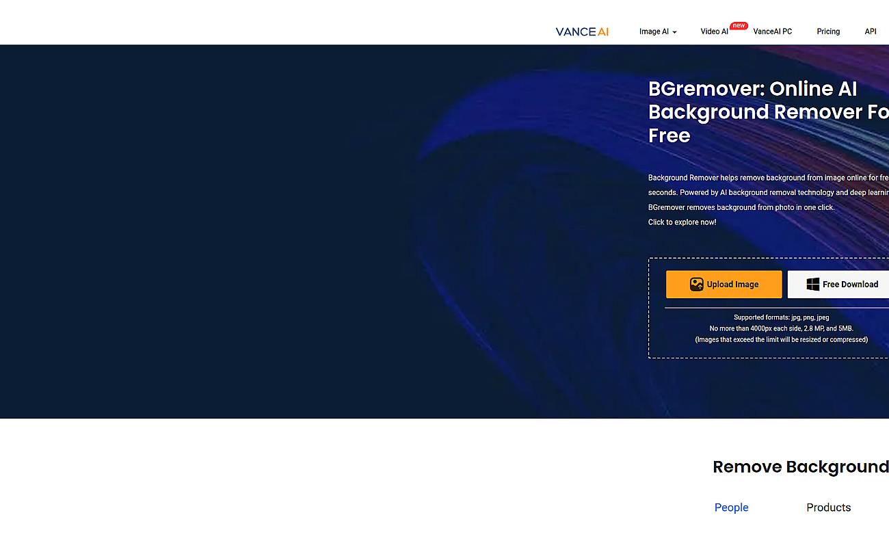Click the Upload Image button
The image size is (889, 539).
[x=724, y=285]
